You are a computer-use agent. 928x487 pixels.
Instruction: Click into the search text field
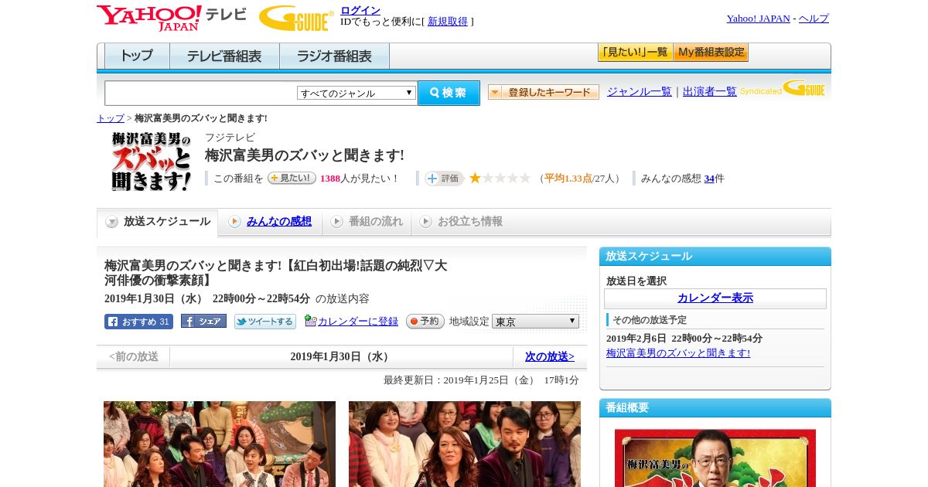[x=200, y=93]
